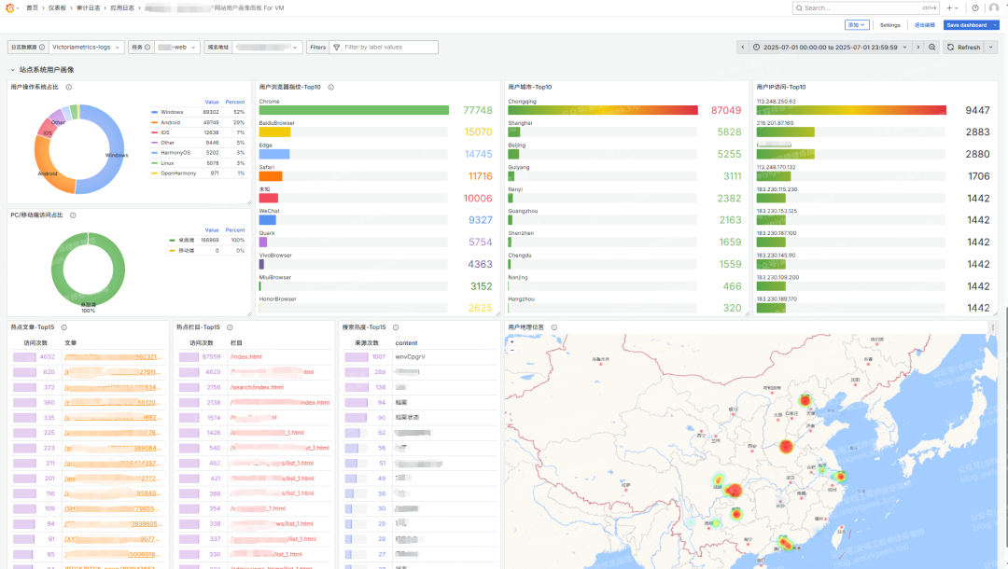Click the Filters label button
The image size is (1008, 569).
click(318, 47)
